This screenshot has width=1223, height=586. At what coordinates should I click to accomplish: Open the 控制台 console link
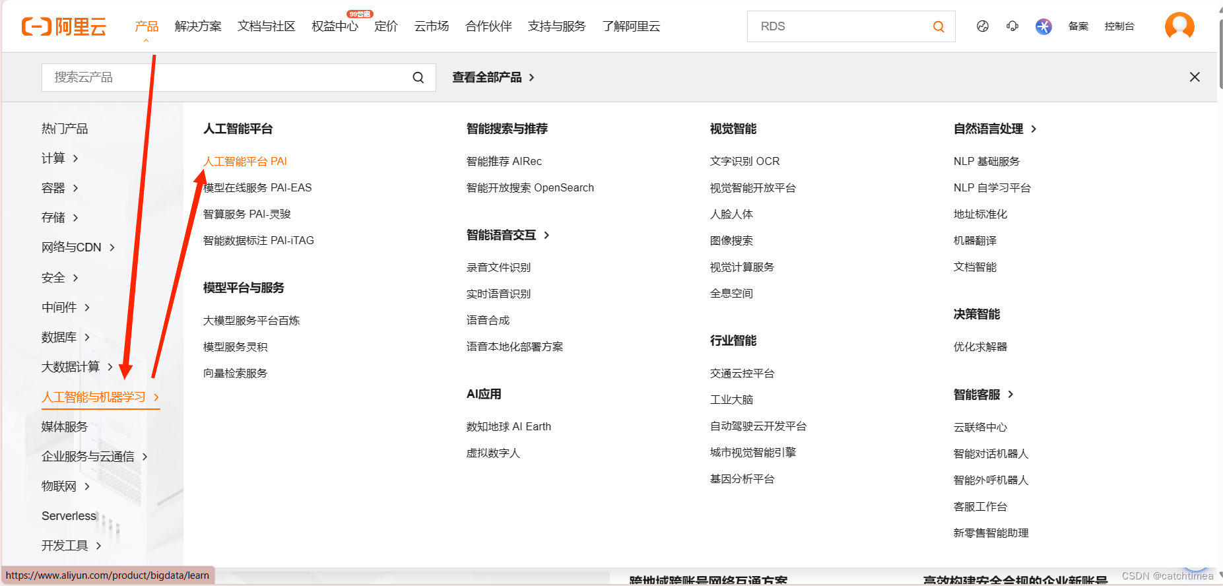pos(1119,26)
